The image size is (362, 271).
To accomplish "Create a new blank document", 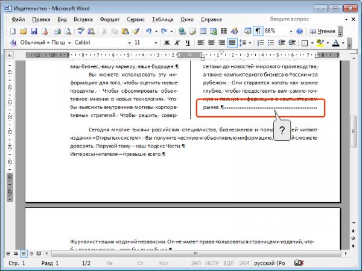I will (x=13, y=31).
